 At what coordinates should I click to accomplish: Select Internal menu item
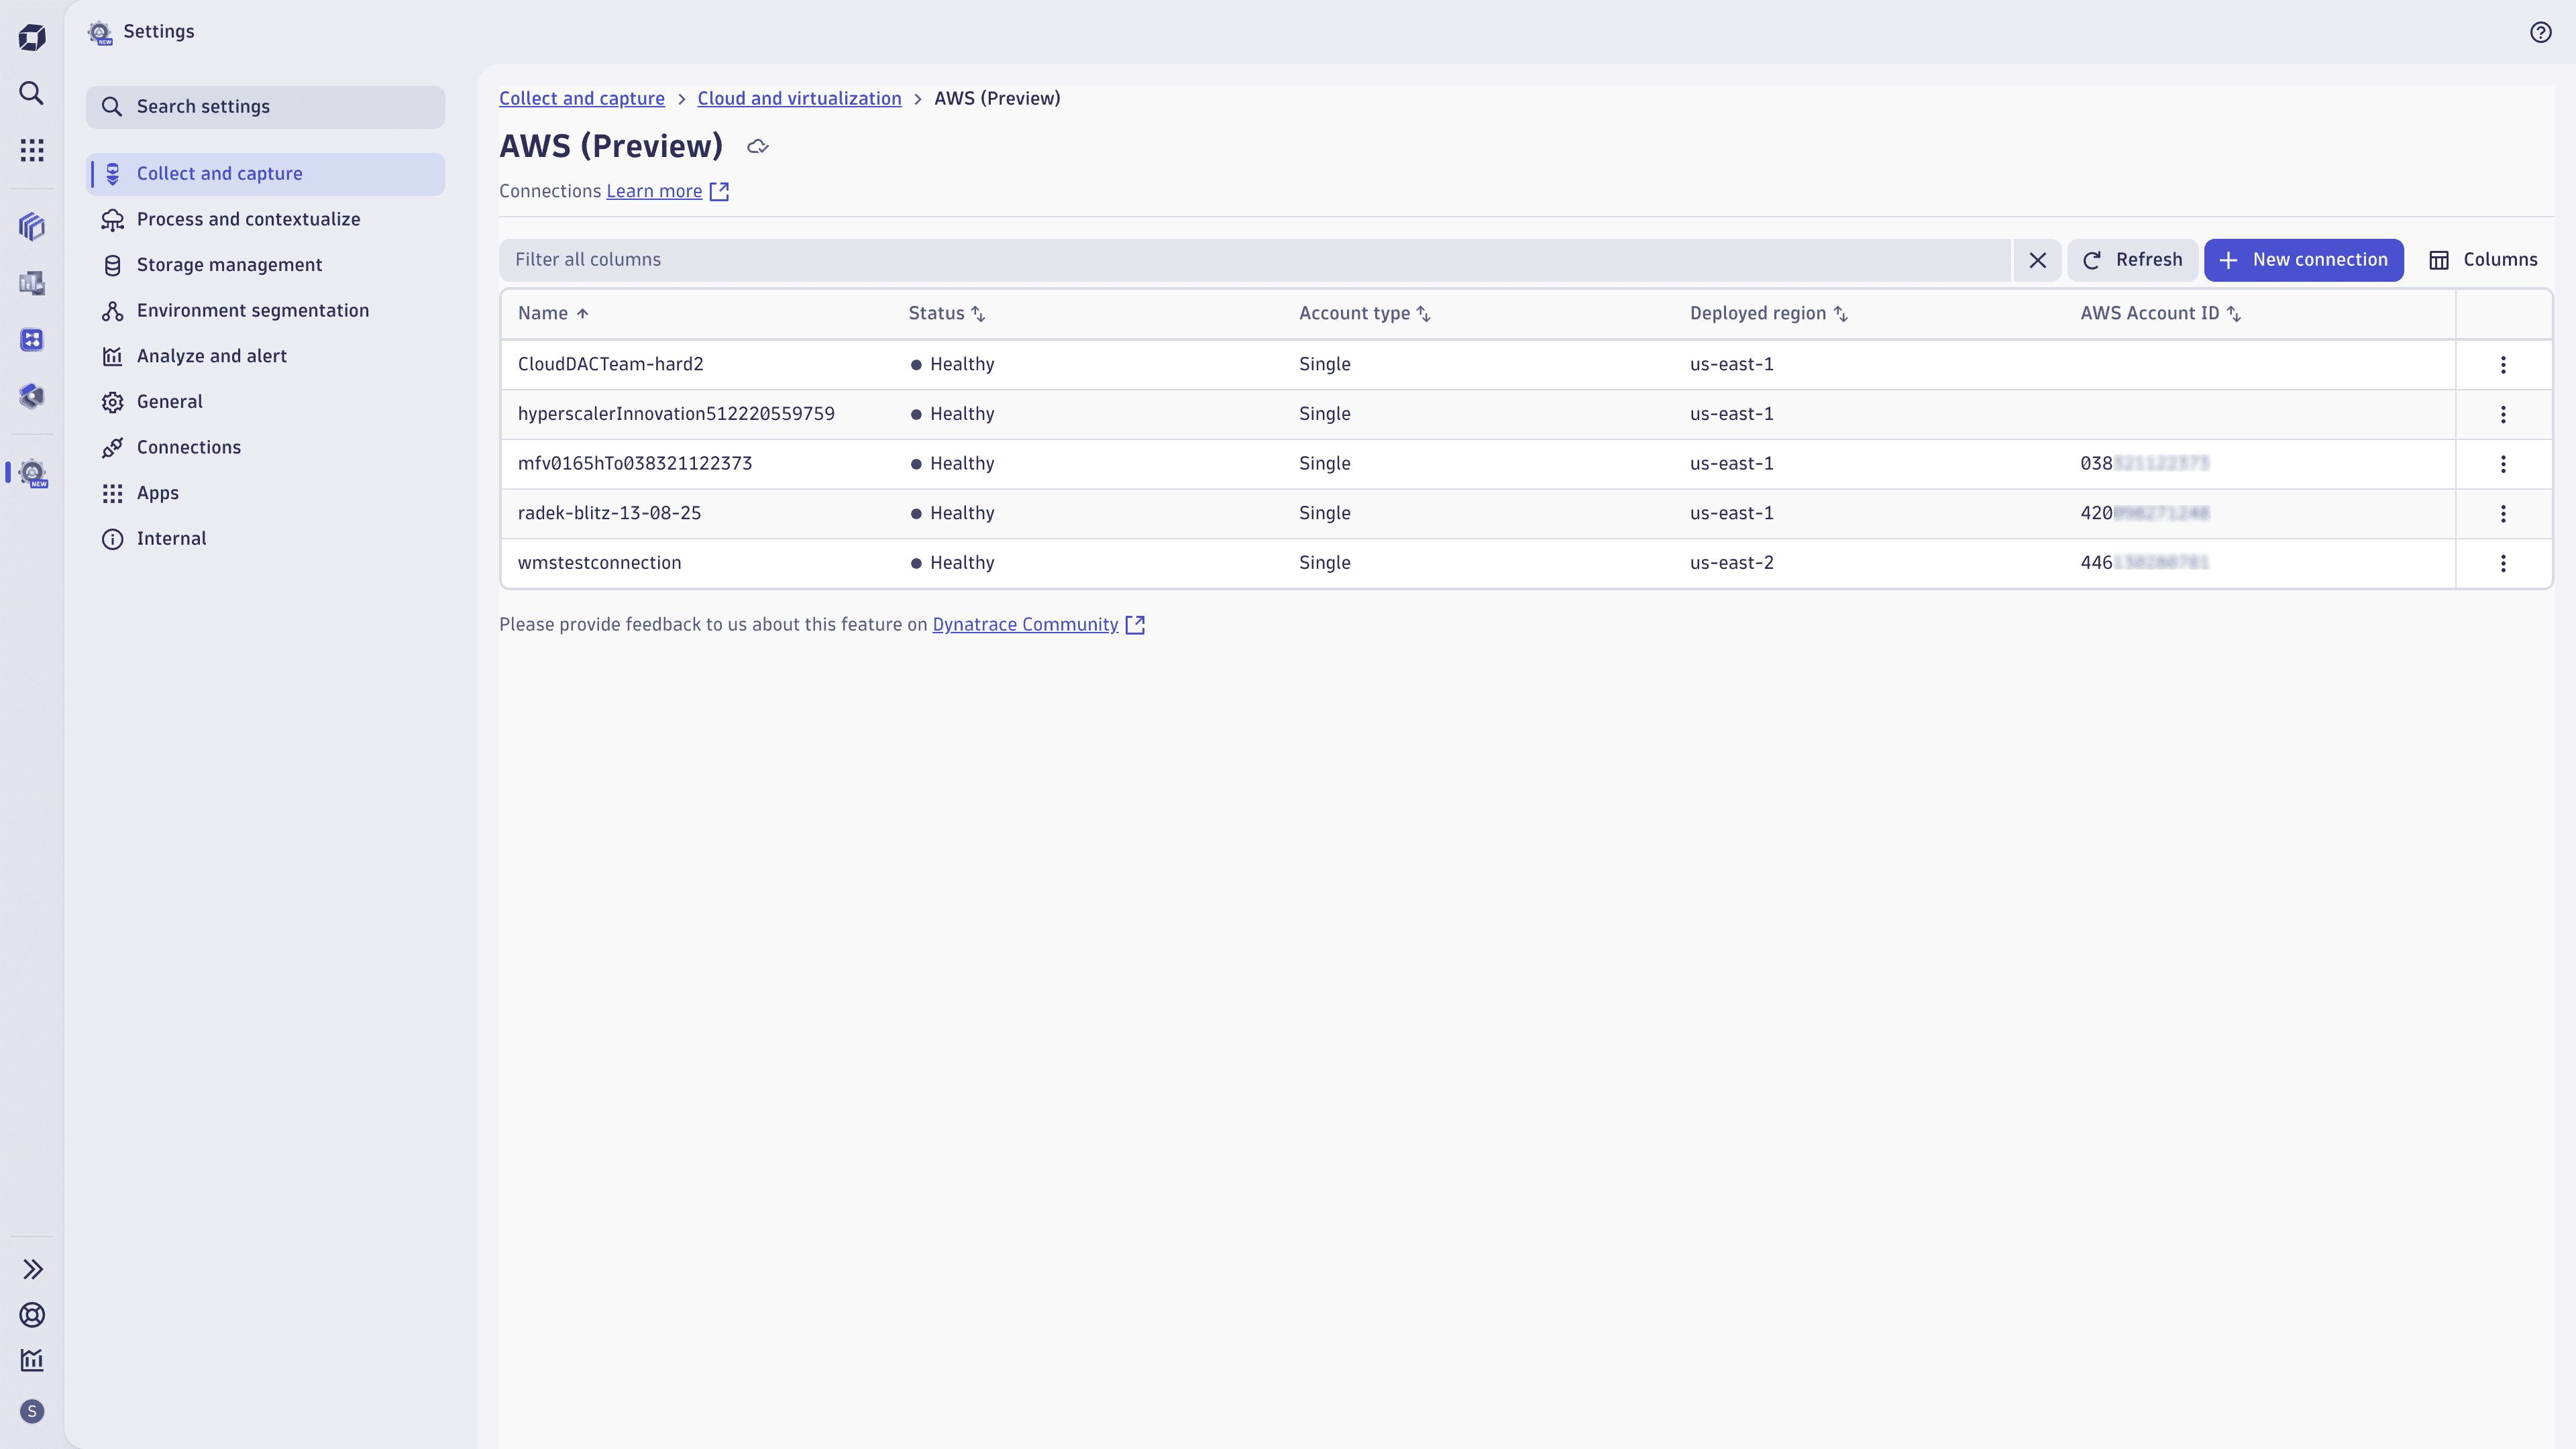[265, 538]
